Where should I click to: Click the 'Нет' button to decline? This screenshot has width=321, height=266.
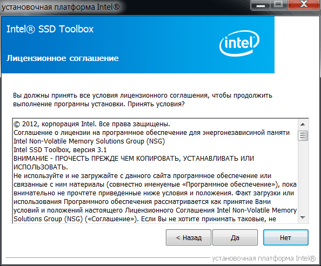(285, 237)
